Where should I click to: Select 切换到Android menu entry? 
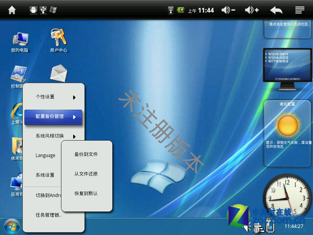48,196
